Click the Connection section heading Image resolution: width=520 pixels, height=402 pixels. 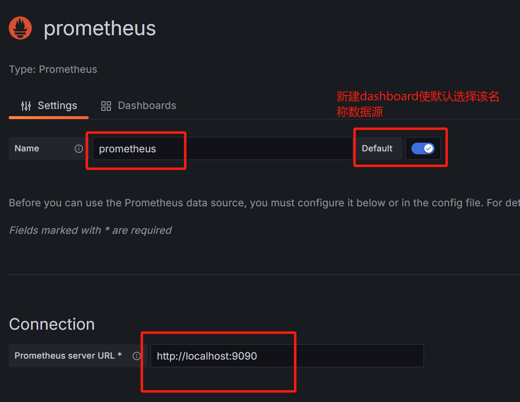point(52,324)
